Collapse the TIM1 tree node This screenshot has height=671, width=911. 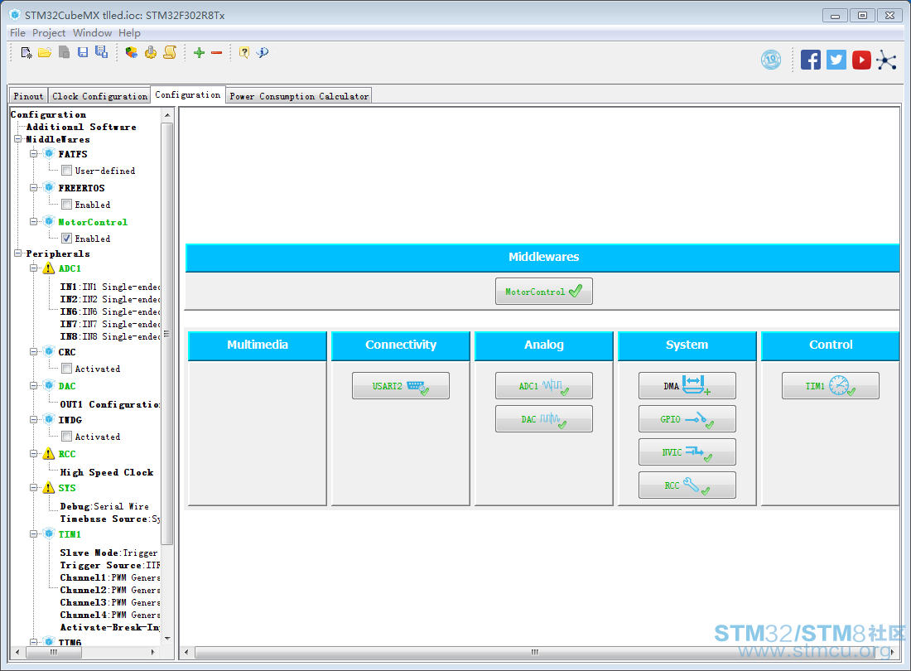pos(34,533)
